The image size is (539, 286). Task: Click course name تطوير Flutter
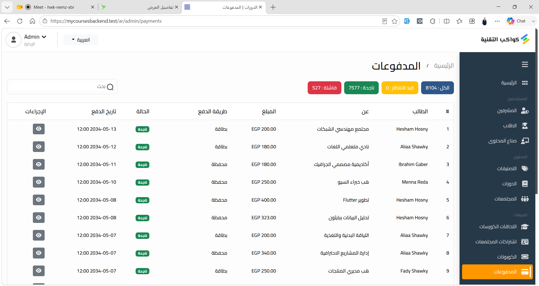coord(356,200)
